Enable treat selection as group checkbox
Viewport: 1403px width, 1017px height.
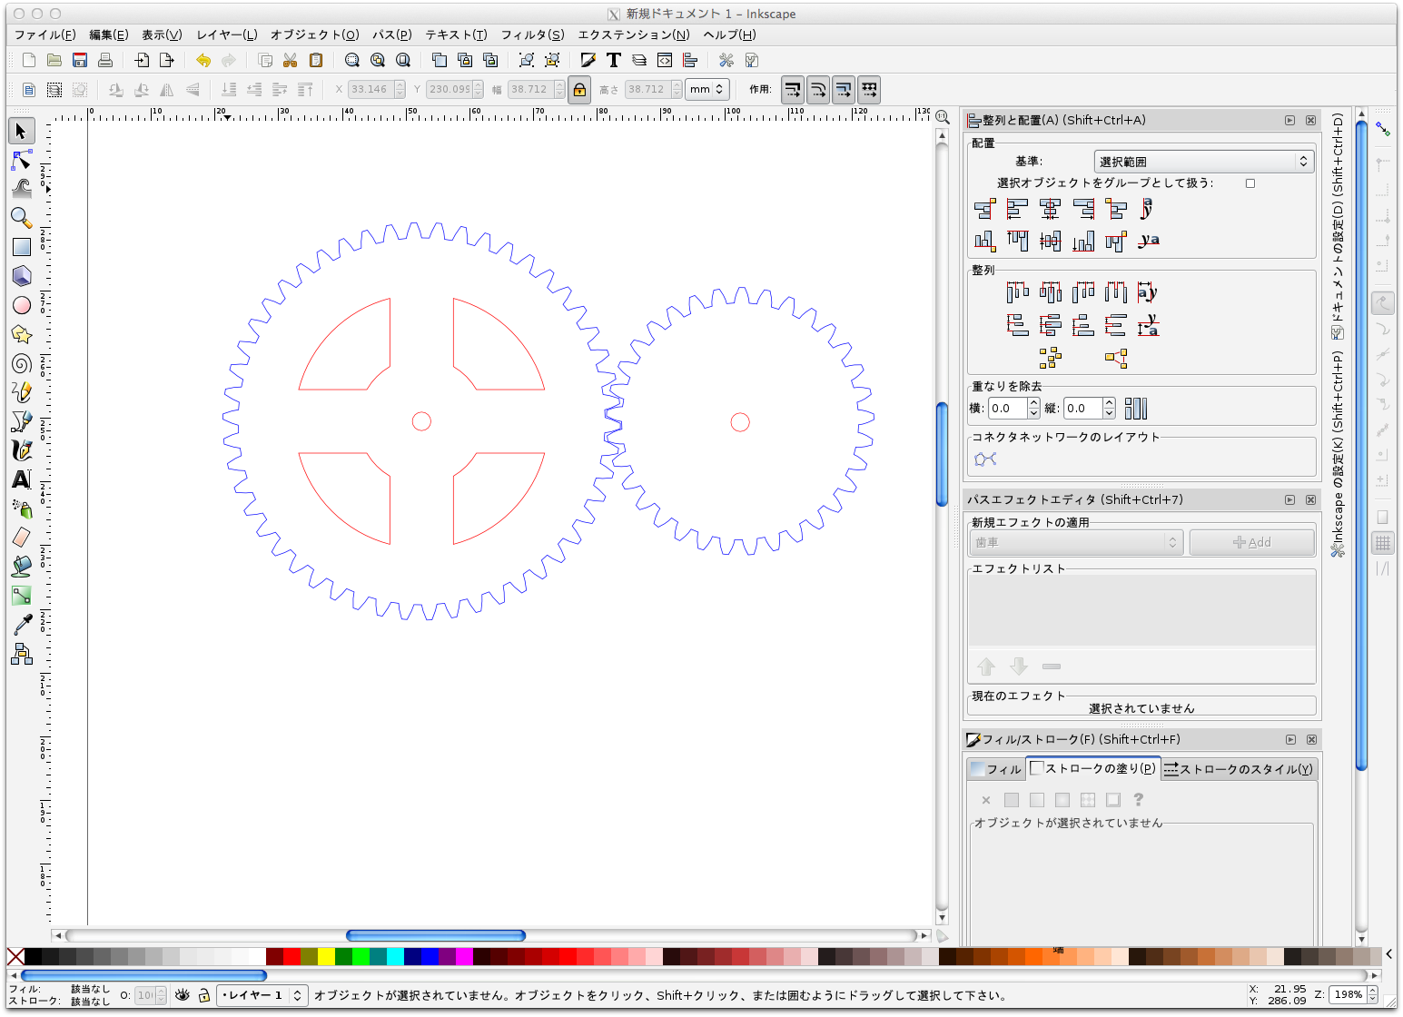[x=1250, y=183]
